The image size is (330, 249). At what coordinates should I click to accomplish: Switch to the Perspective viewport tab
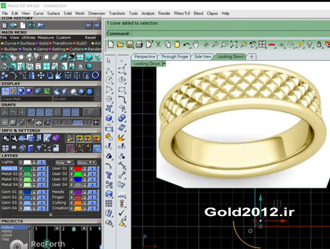145,57
